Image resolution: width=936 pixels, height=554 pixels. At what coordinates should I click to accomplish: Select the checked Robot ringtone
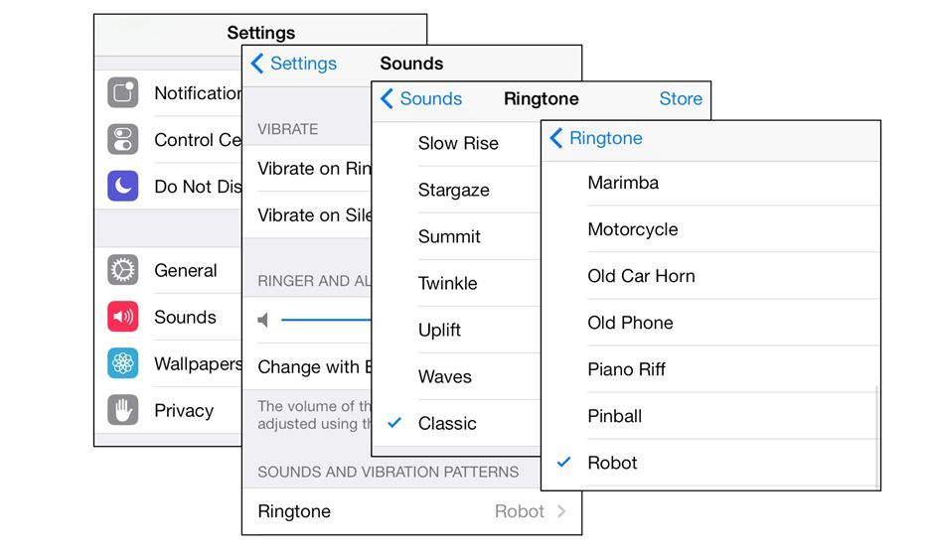[710, 463]
